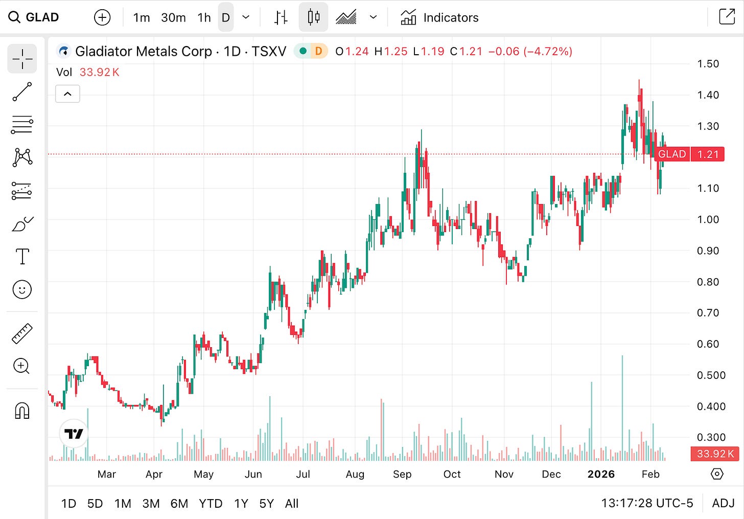Click the market status green dot indicator
744x519 pixels.
(x=303, y=51)
